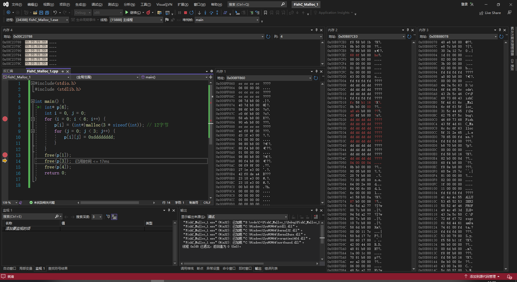
Task: Open the thread dropdown showing 15888
Action: click(136, 20)
